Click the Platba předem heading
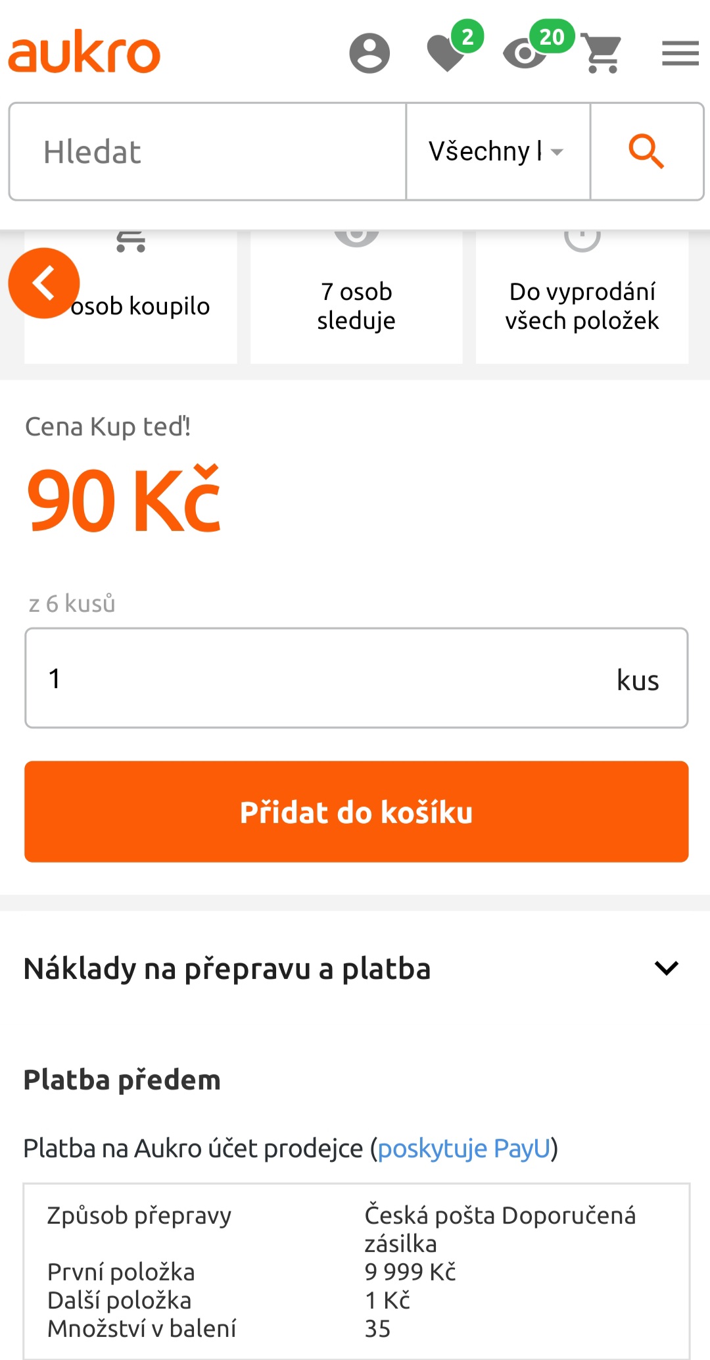 (122, 1080)
